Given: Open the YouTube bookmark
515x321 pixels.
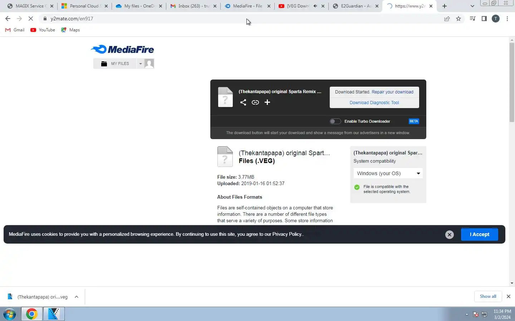Looking at the screenshot, I should tap(43, 30).
